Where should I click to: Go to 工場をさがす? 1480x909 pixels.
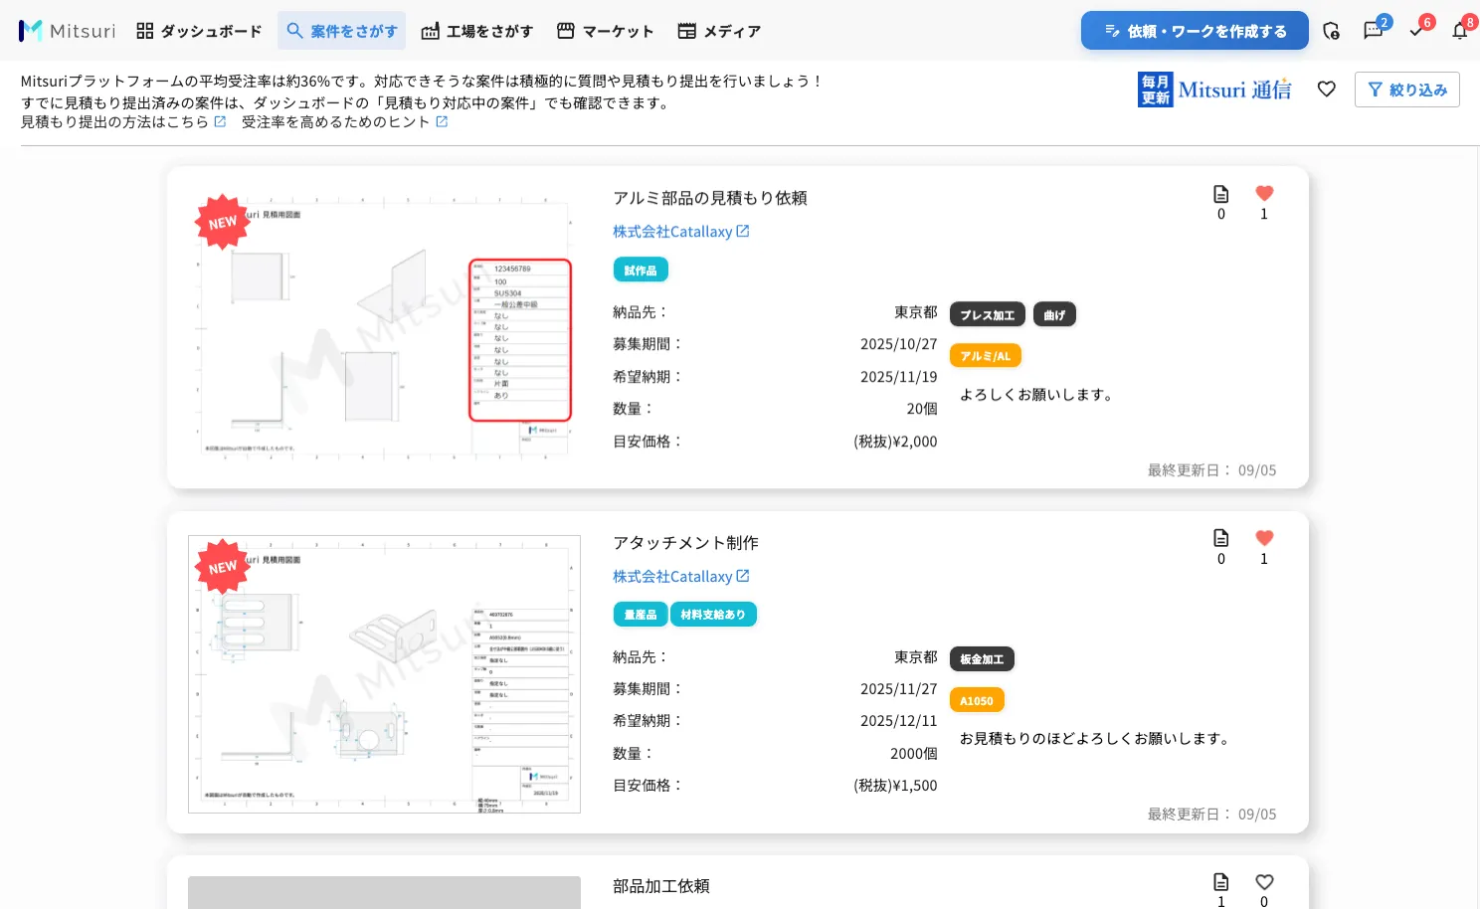[477, 31]
